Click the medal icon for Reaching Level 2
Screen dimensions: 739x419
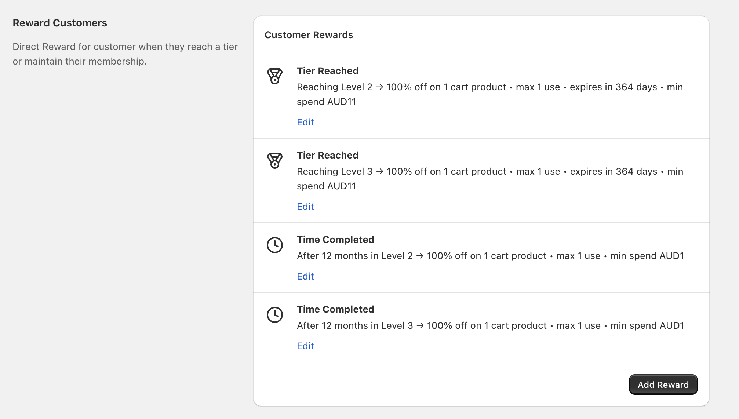click(x=275, y=76)
